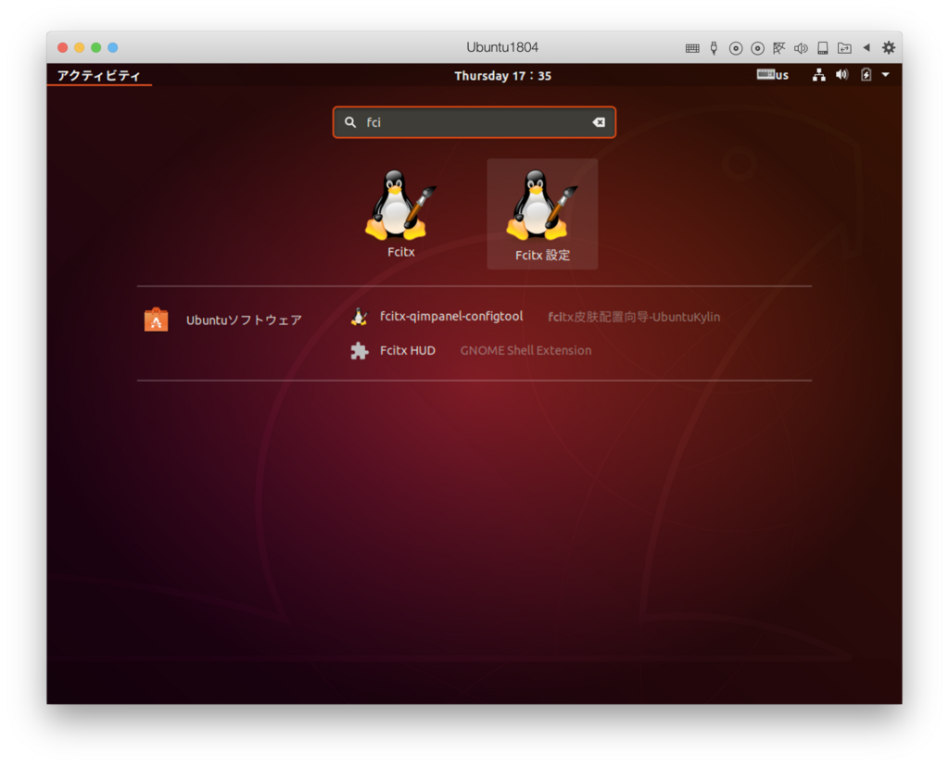
Task: Open the VM settings gear
Action: (x=889, y=47)
